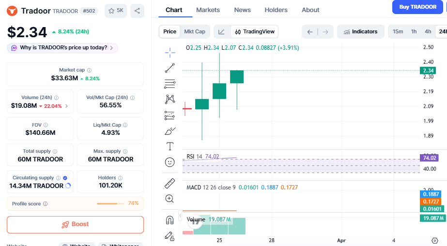Open the About tab
The width and height of the screenshot is (447, 246).
(x=310, y=10)
